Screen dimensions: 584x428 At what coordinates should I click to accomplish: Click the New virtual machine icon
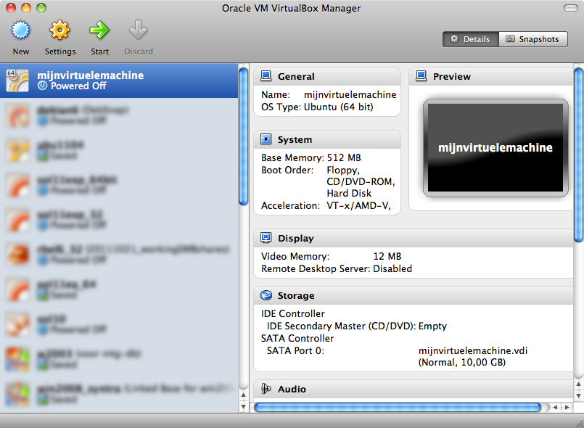(20, 30)
